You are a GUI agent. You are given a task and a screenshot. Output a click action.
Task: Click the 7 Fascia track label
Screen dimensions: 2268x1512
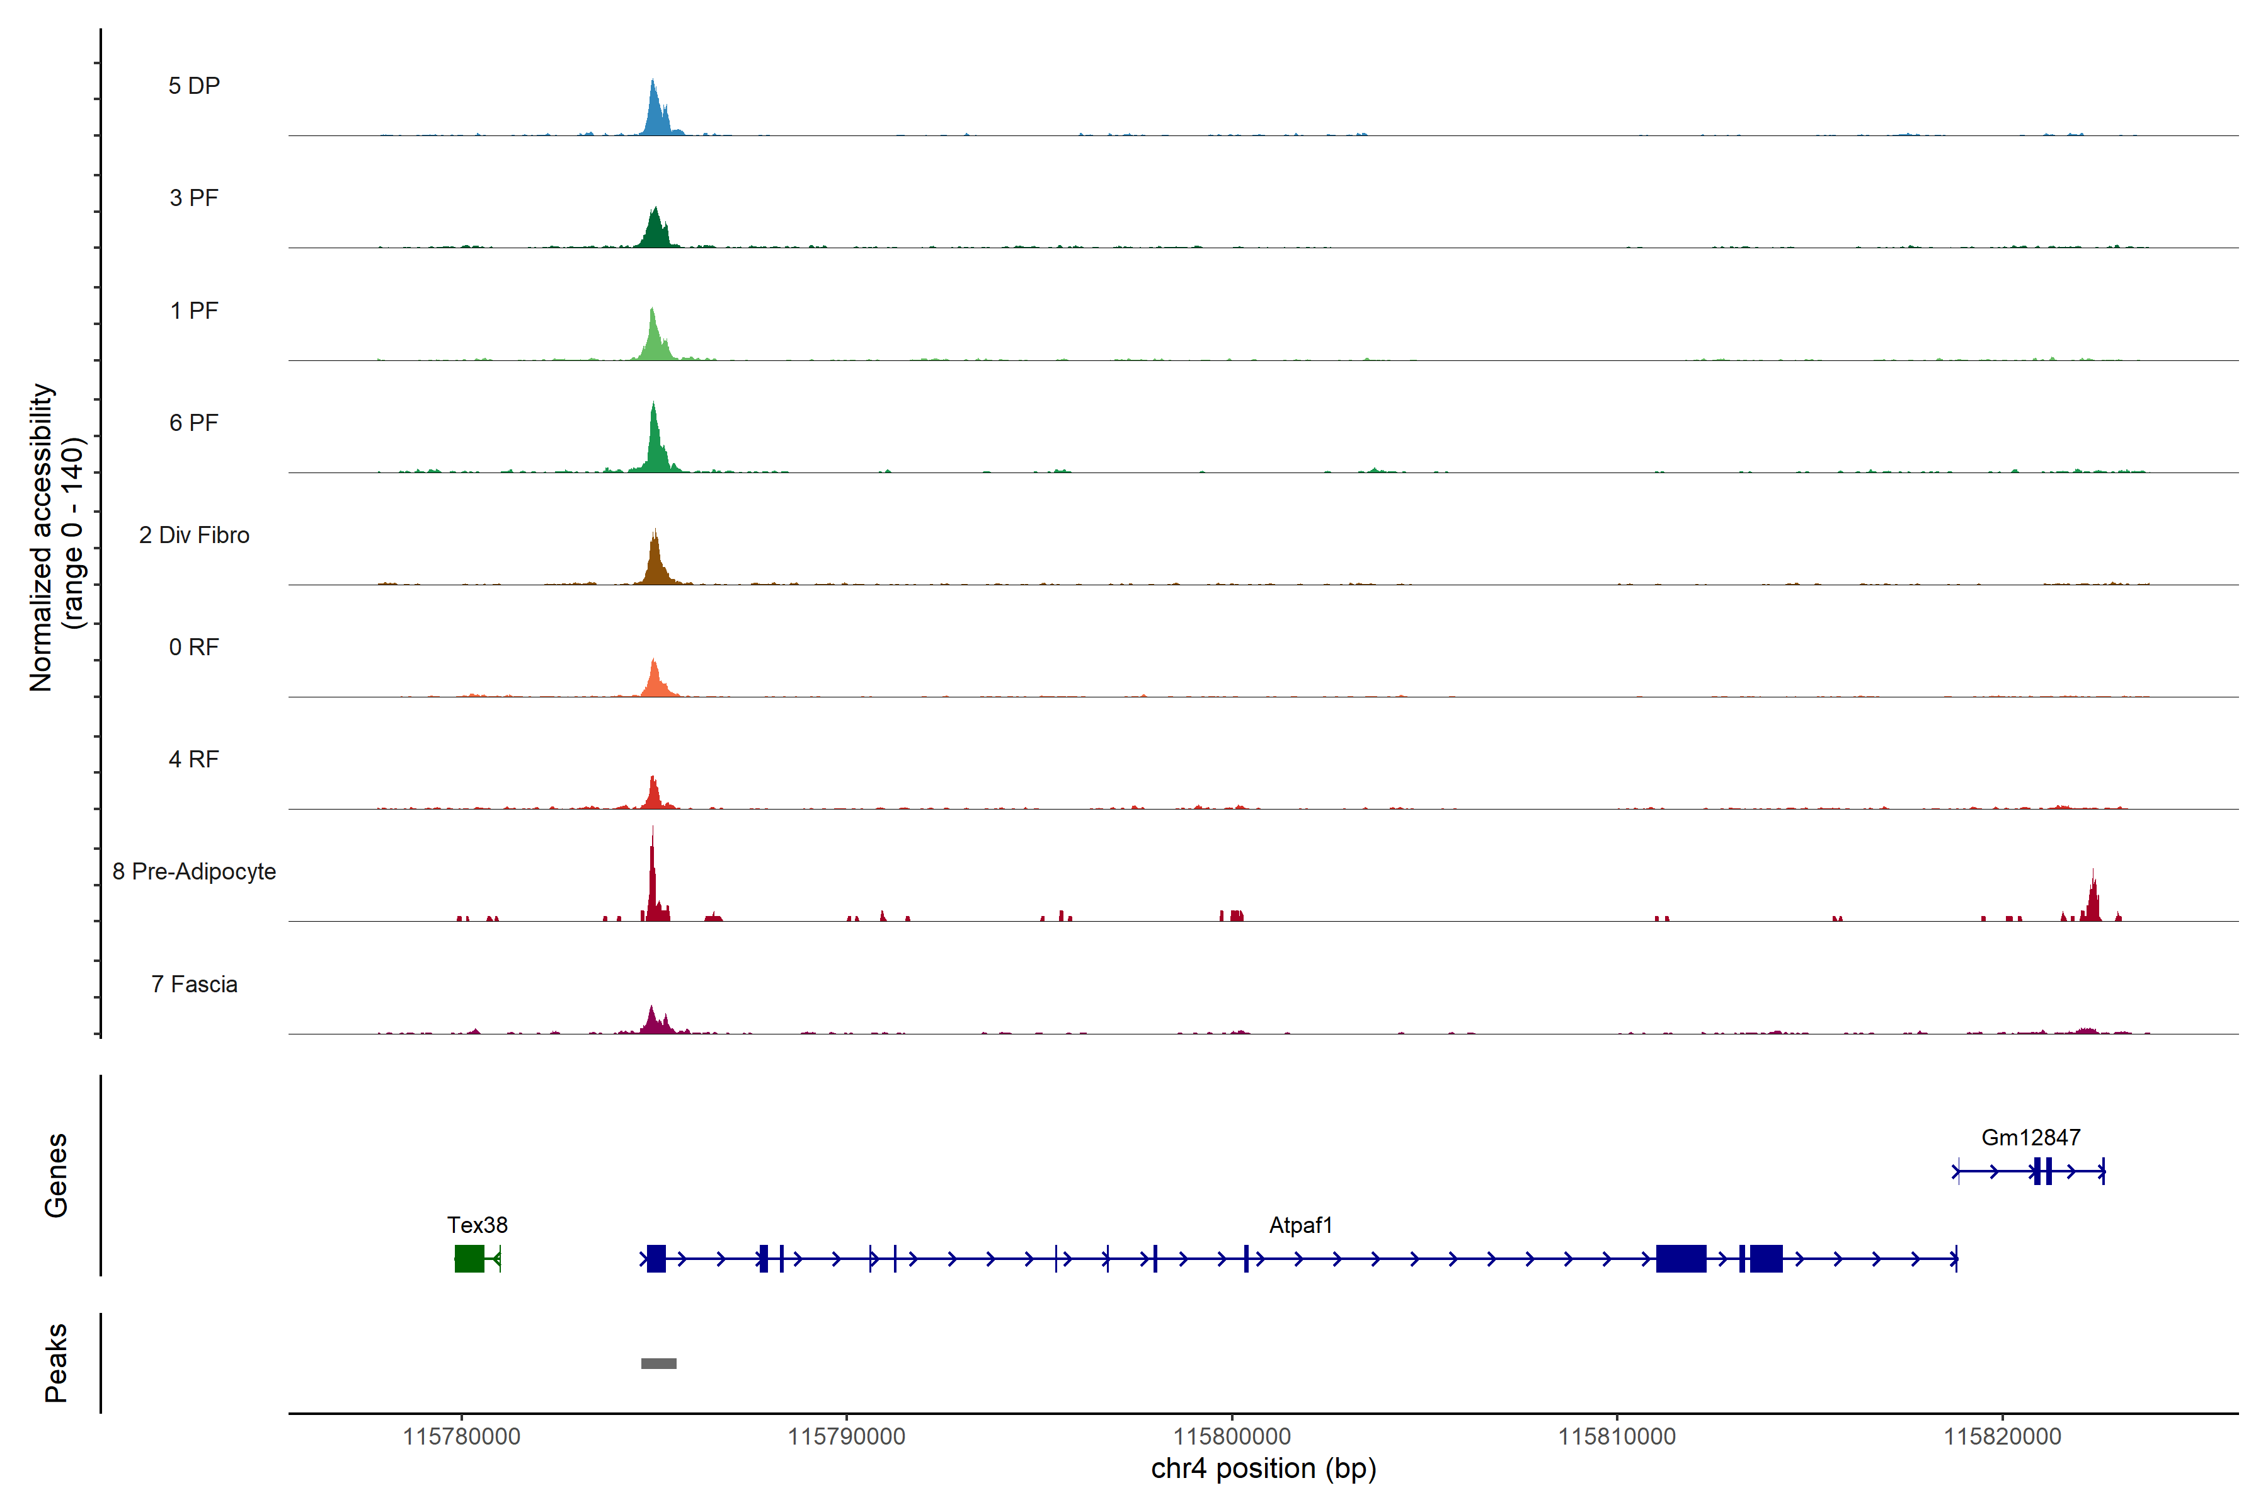click(194, 983)
